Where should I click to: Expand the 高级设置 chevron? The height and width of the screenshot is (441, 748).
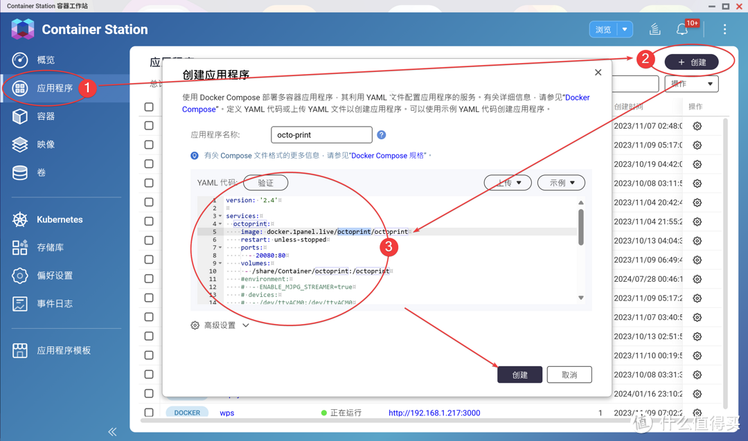(x=246, y=325)
